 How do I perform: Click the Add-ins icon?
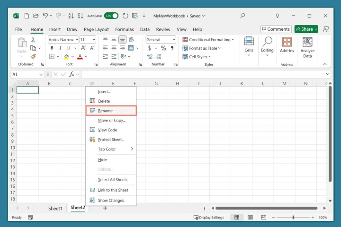[x=287, y=45]
